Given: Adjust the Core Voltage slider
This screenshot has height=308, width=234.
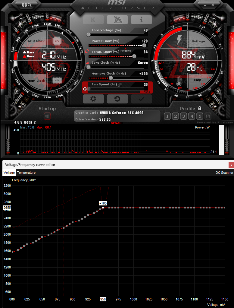Looking at the screenshot, I should point(116,35).
